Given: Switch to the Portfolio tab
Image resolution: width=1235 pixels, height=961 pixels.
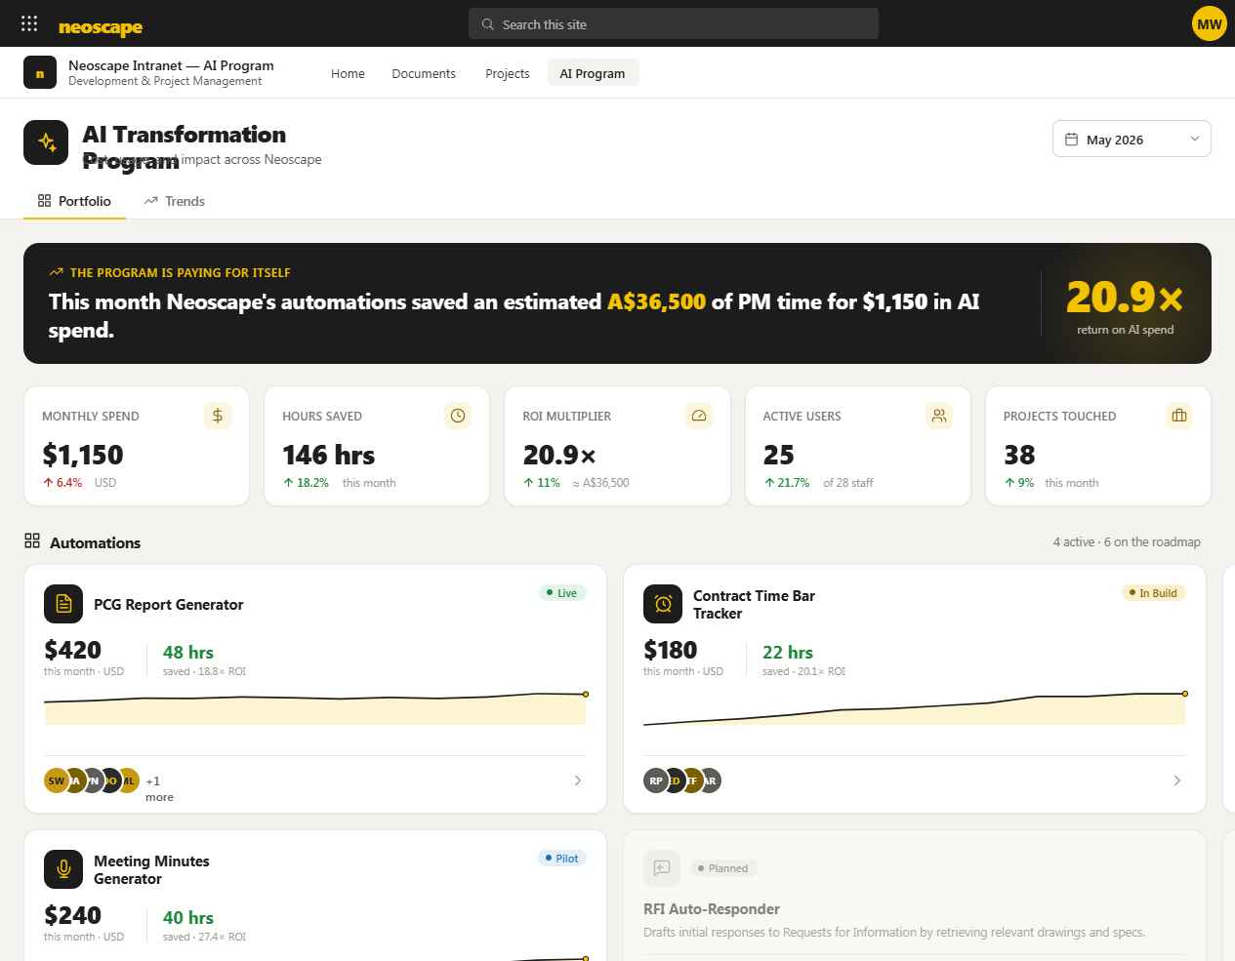Looking at the screenshot, I should pos(74,201).
